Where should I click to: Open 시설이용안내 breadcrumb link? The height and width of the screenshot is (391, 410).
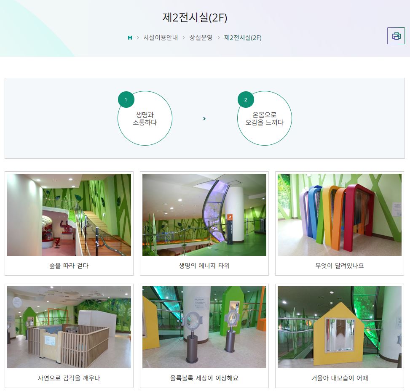tap(161, 37)
